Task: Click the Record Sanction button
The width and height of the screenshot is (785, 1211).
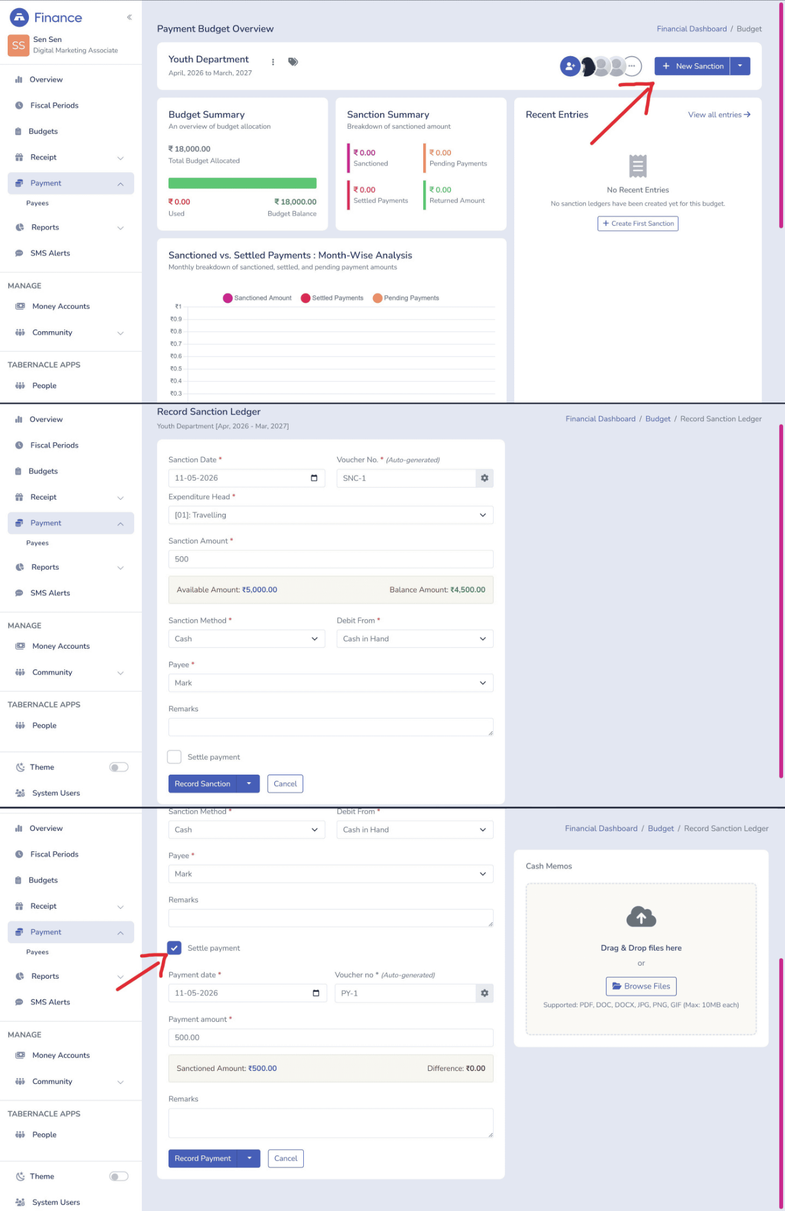Action: (203, 783)
